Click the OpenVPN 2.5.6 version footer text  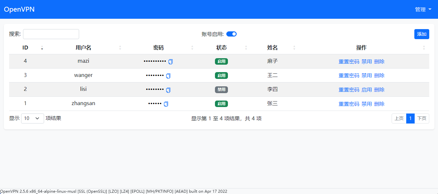[113, 191]
